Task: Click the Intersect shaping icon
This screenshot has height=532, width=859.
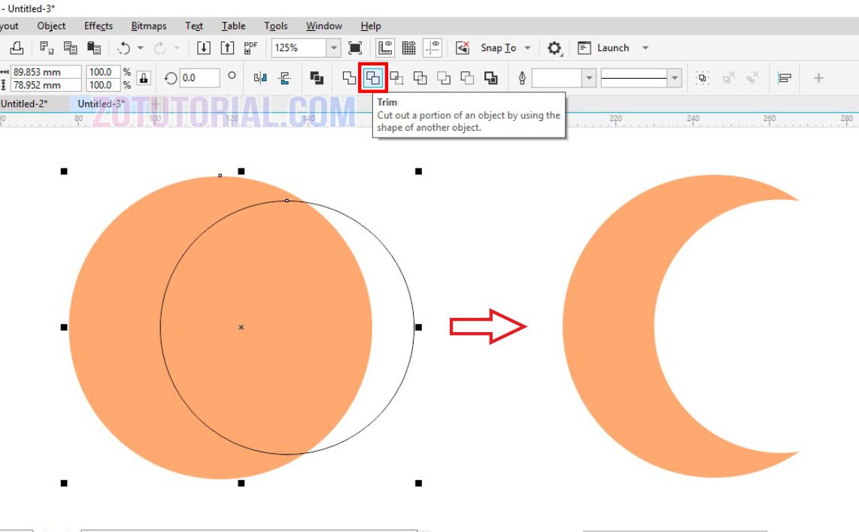Action: click(x=396, y=78)
